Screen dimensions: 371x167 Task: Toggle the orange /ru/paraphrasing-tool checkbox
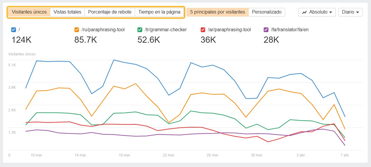(x=77, y=29)
